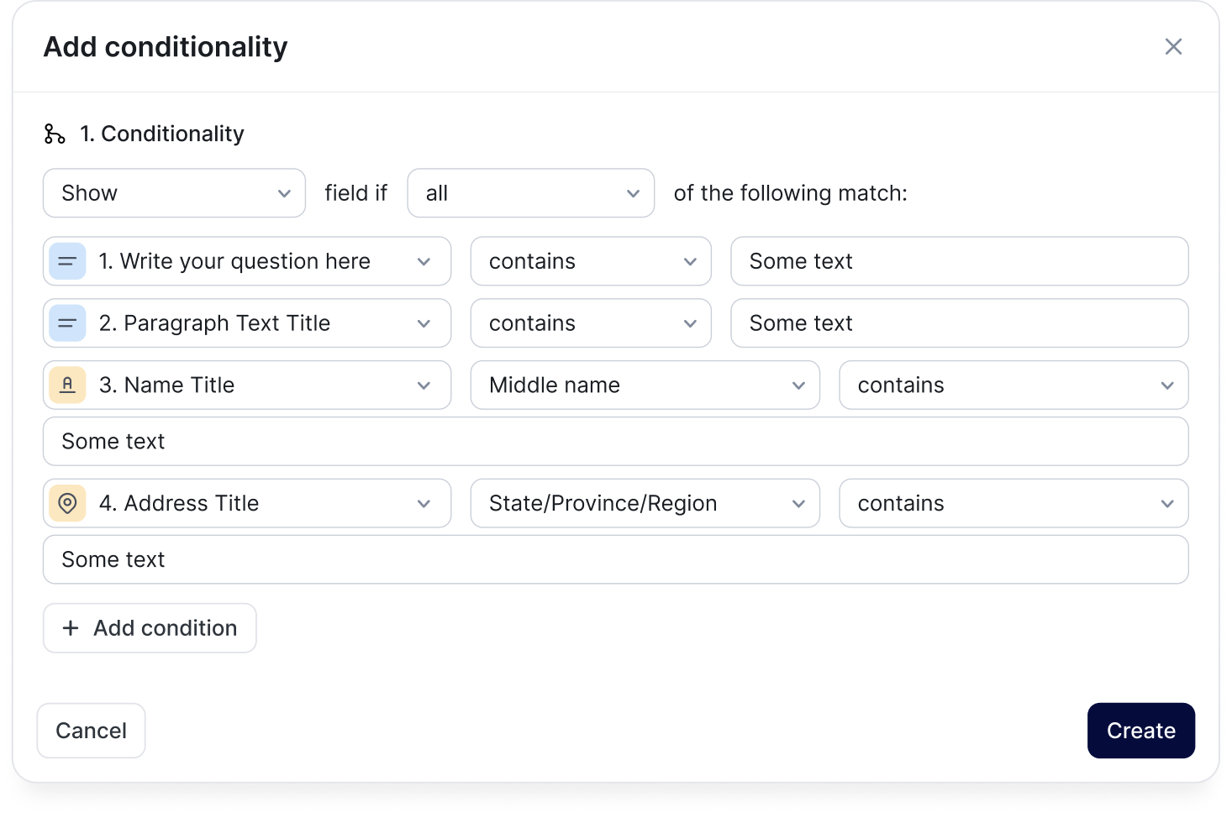Screen dimensions: 1232x818
Task: Open the 'all' match dropdown
Action: [x=530, y=193]
